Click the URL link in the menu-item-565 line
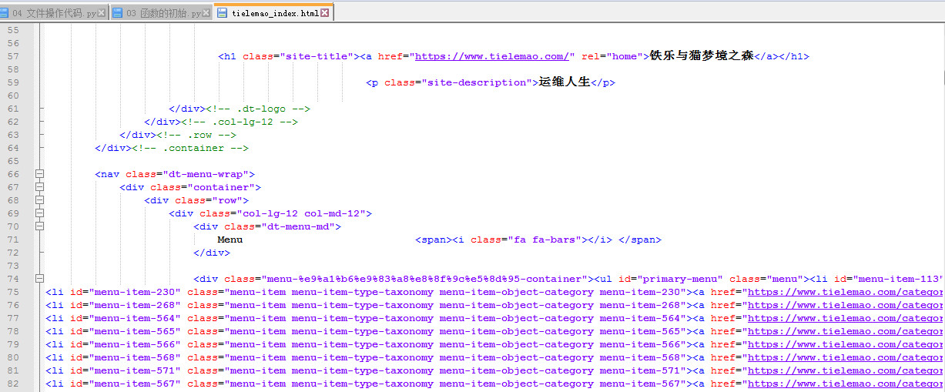Image resolution: width=945 pixels, height=392 pixels. (846, 331)
